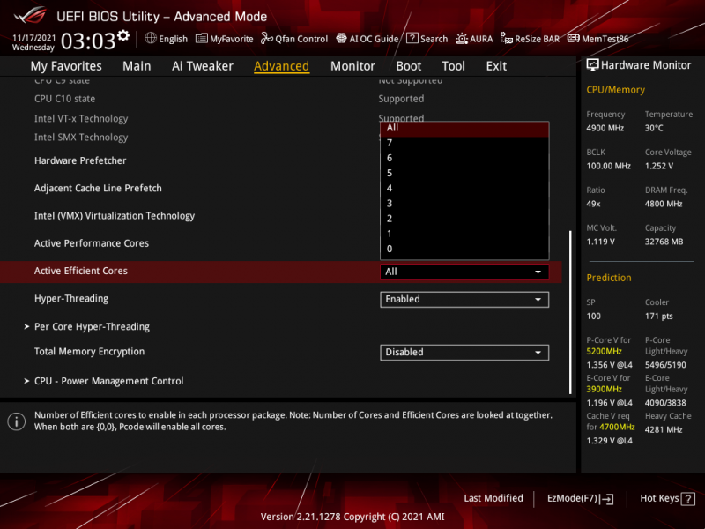705x529 pixels.
Task: Click the settings gear icon beside clock
Action: 123,36
